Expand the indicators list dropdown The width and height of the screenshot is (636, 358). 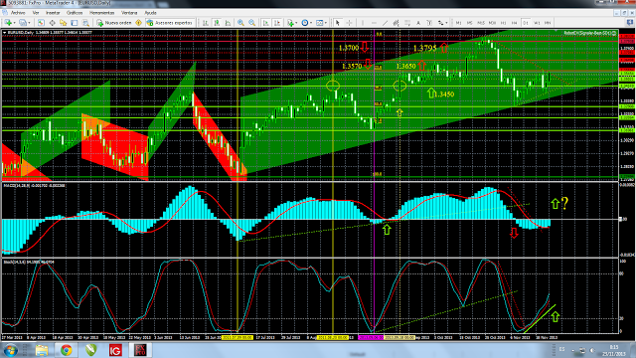pyautogui.click(x=296, y=23)
